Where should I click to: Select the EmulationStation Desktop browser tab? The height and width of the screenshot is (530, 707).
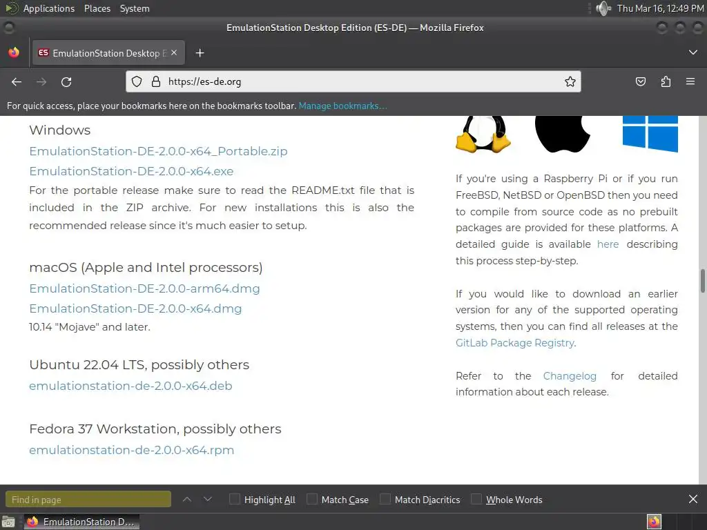point(108,52)
